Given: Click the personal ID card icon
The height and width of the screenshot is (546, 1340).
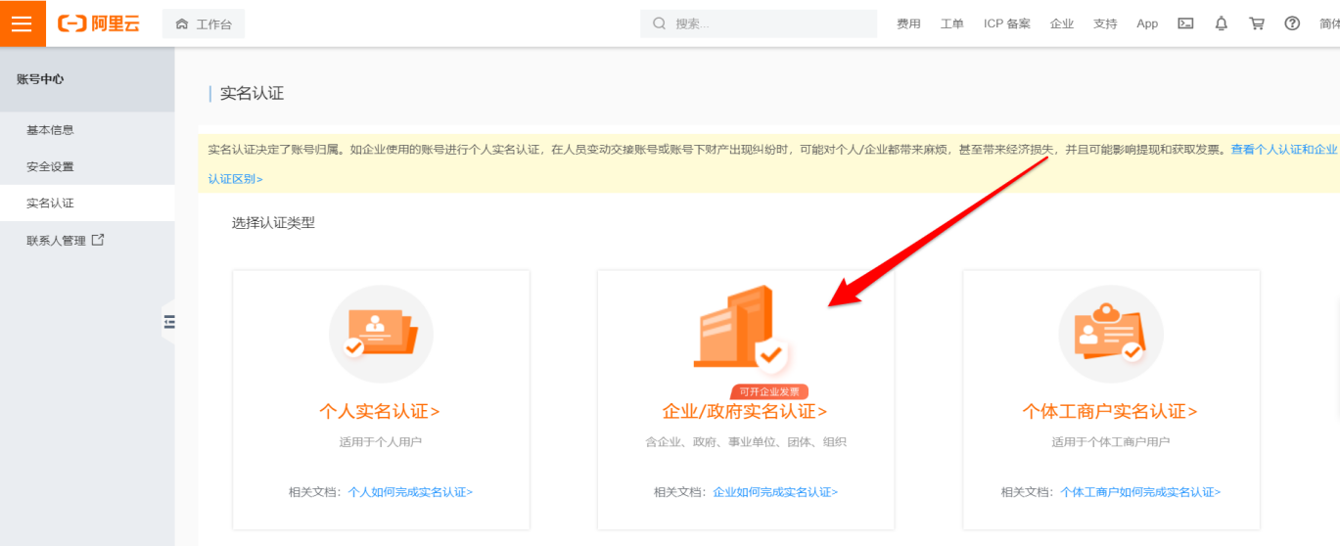Looking at the screenshot, I should (x=381, y=334).
